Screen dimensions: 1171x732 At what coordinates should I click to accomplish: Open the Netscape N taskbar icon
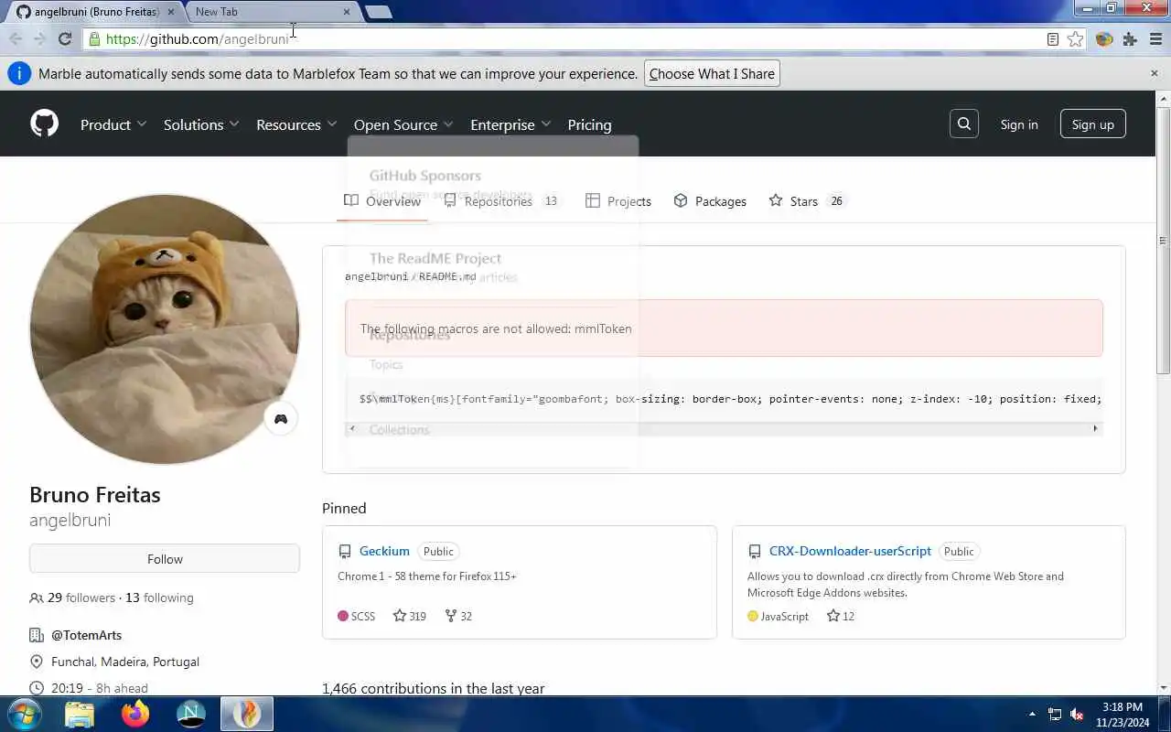[191, 714]
